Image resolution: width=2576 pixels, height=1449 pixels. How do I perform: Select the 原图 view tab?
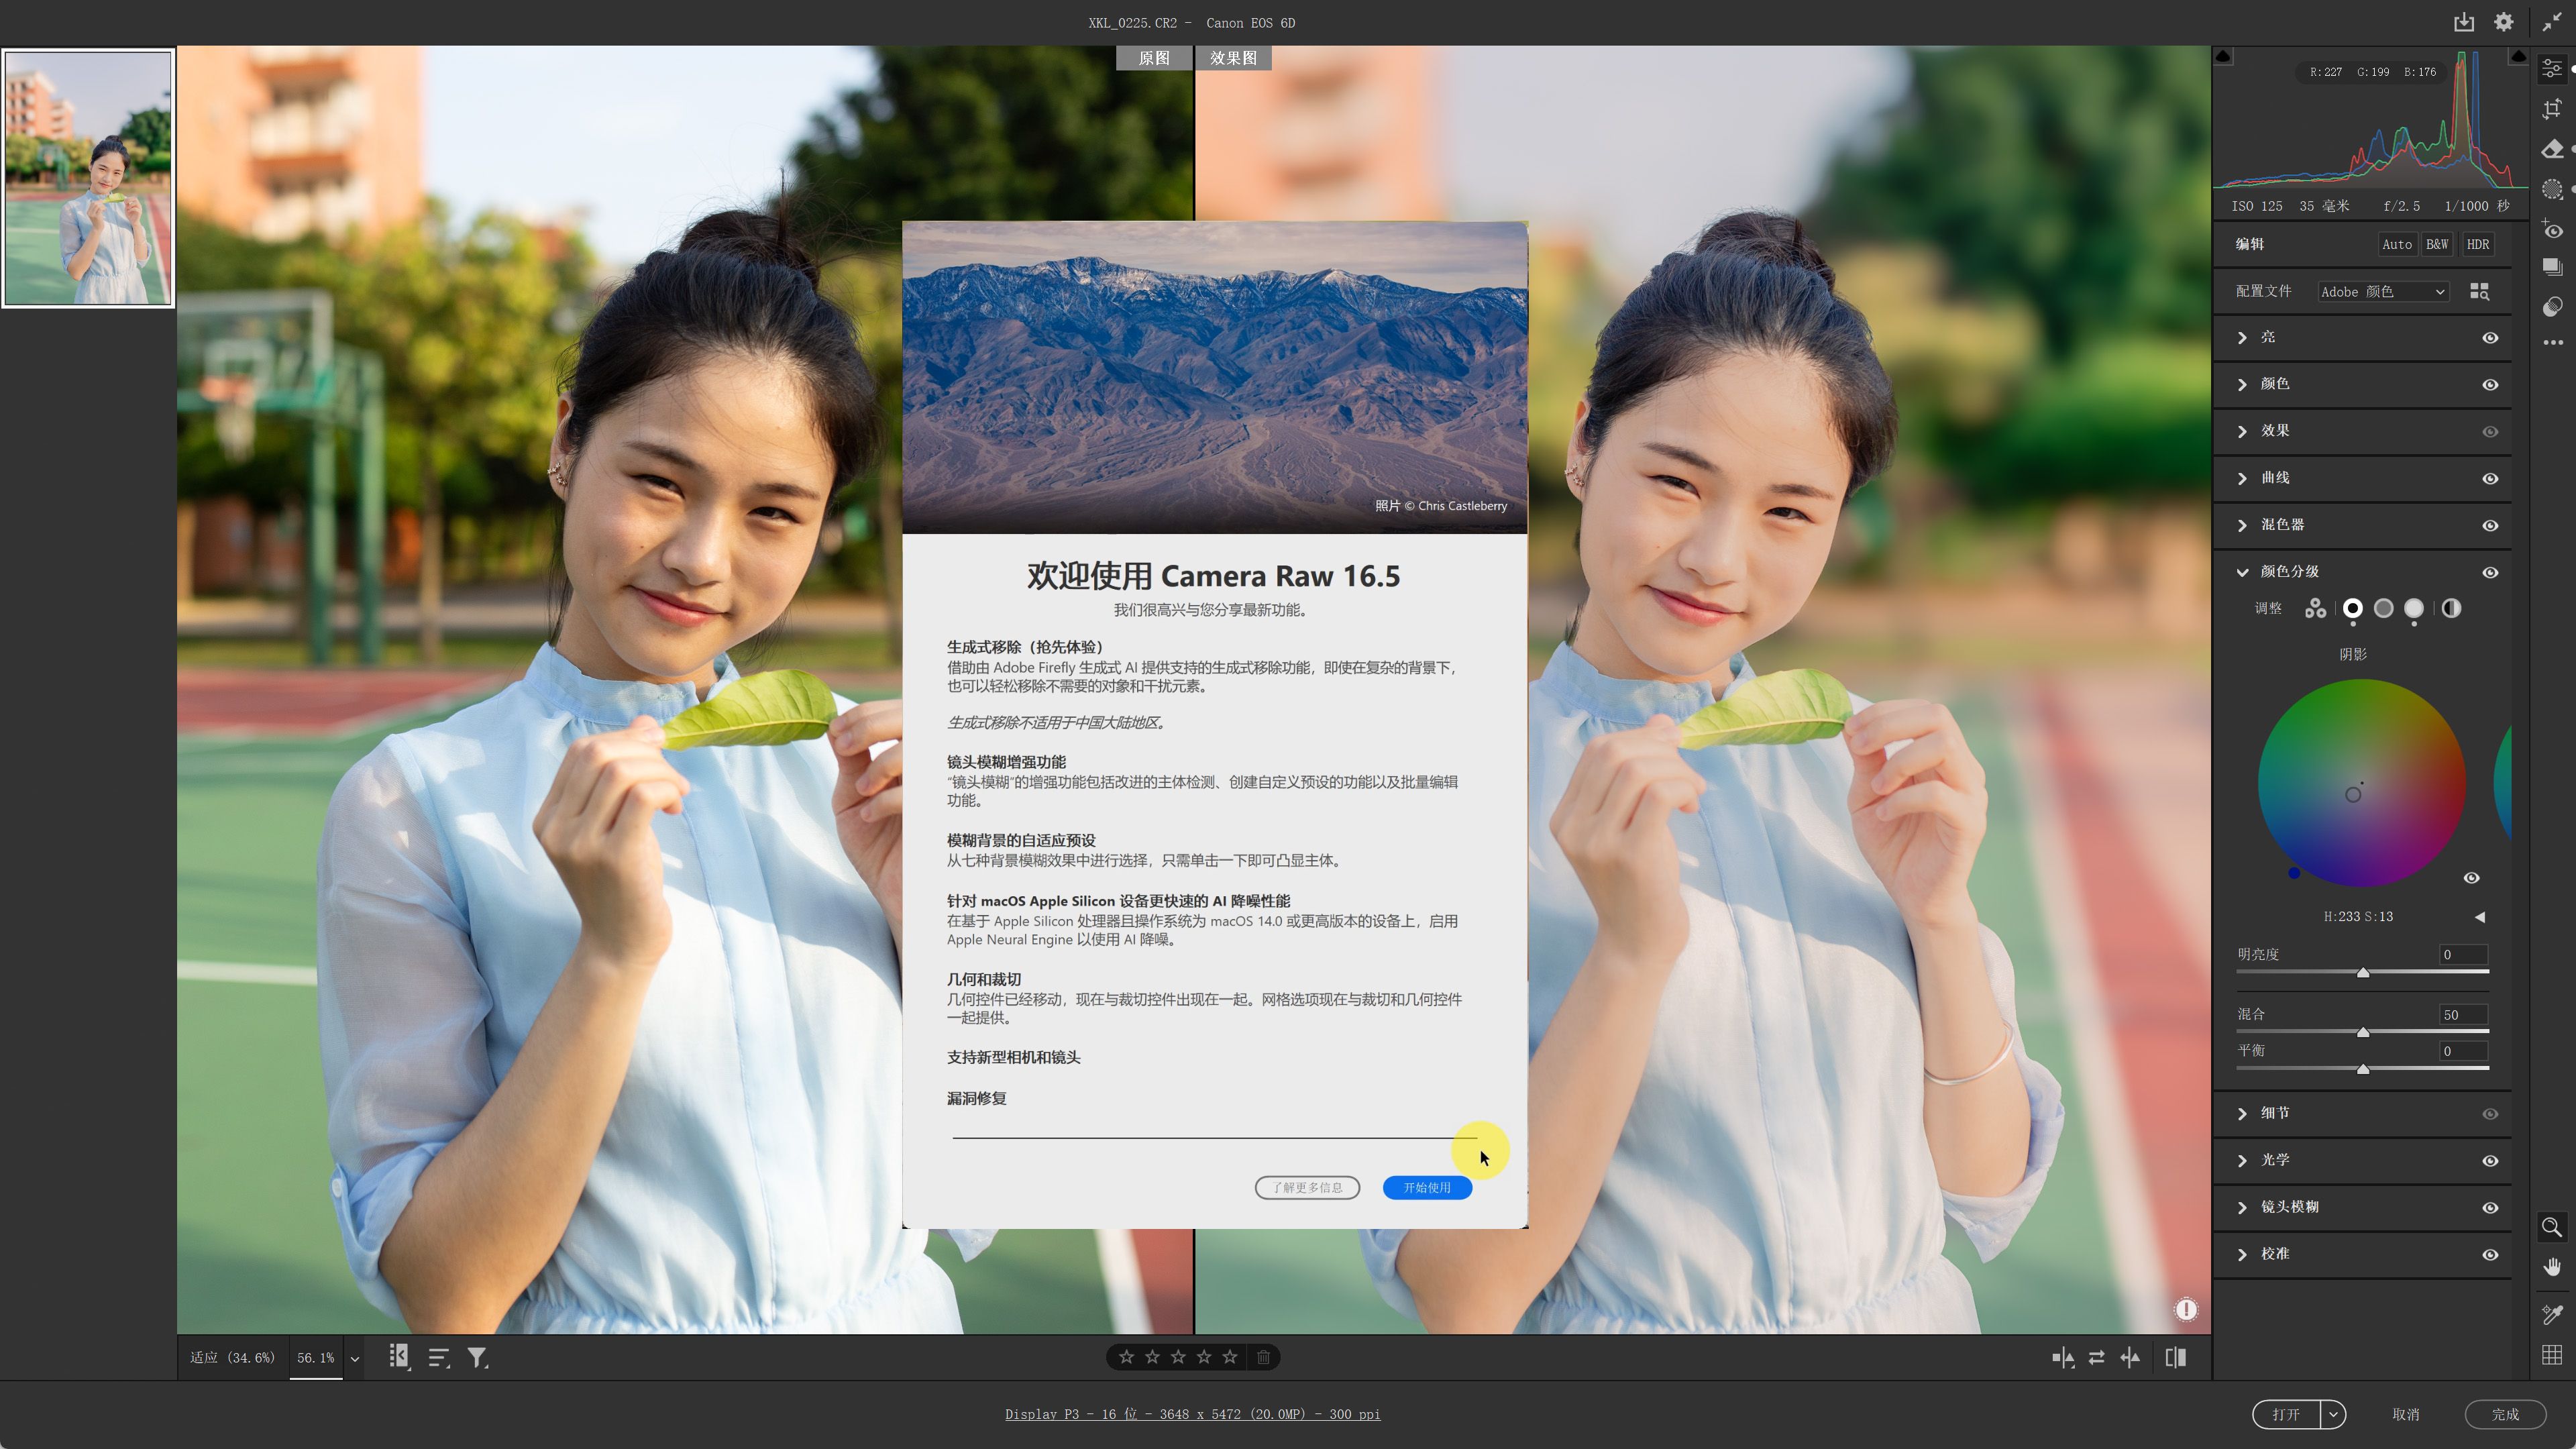point(1154,58)
